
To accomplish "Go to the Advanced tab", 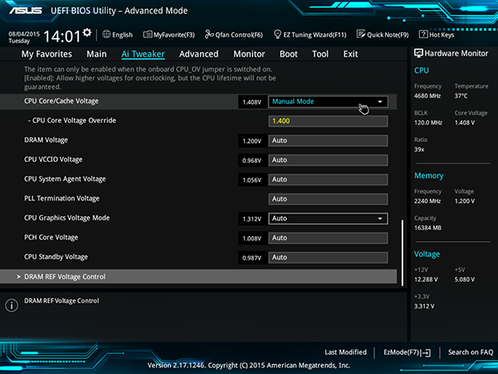I will pos(199,54).
